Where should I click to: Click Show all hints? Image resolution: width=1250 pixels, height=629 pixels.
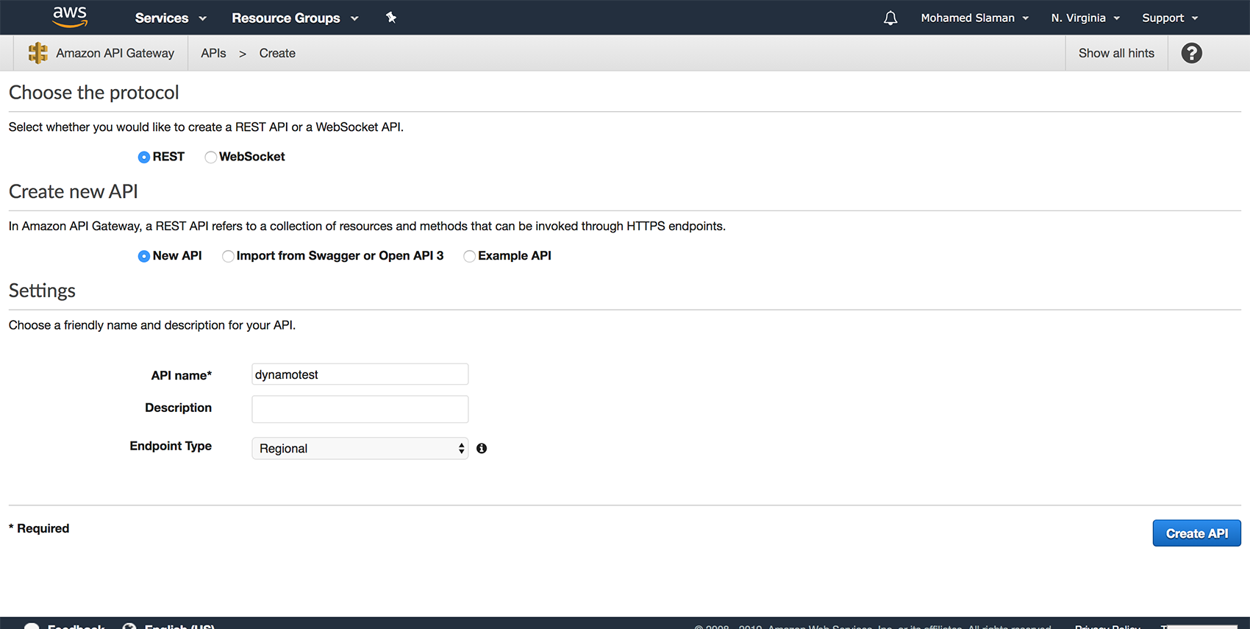click(x=1116, y=53)
